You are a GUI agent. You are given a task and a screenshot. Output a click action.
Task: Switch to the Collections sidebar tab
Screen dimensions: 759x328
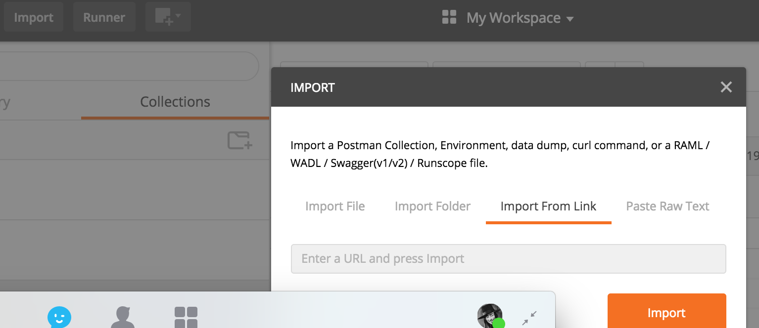click(x=175, y=102)
